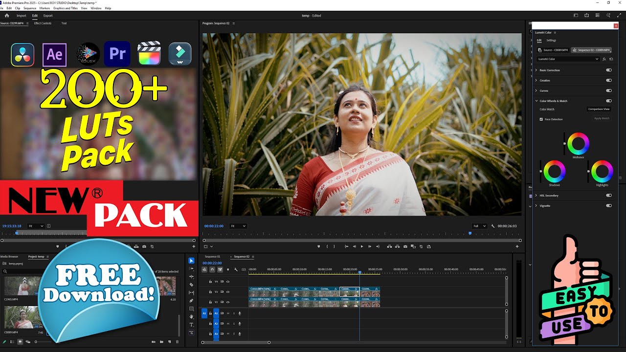The image size is (626, 352).
Task: Open the Full playback resolution dropdown
Action: pyautogui.click(x=479, y=226)
